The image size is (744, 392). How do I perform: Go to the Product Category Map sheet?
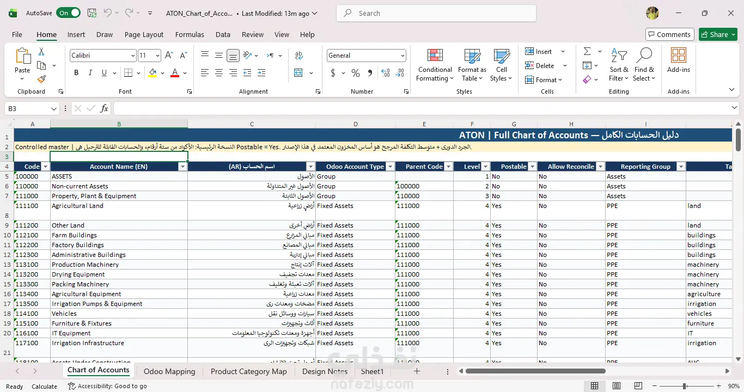(x=248, y=371)
